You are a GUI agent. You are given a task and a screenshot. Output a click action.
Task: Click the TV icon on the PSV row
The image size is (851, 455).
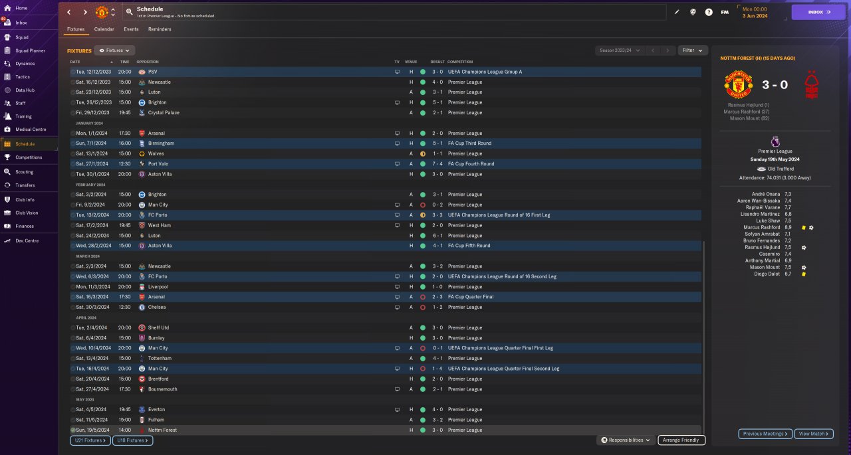pyautogui.click(x=398, y=72)
